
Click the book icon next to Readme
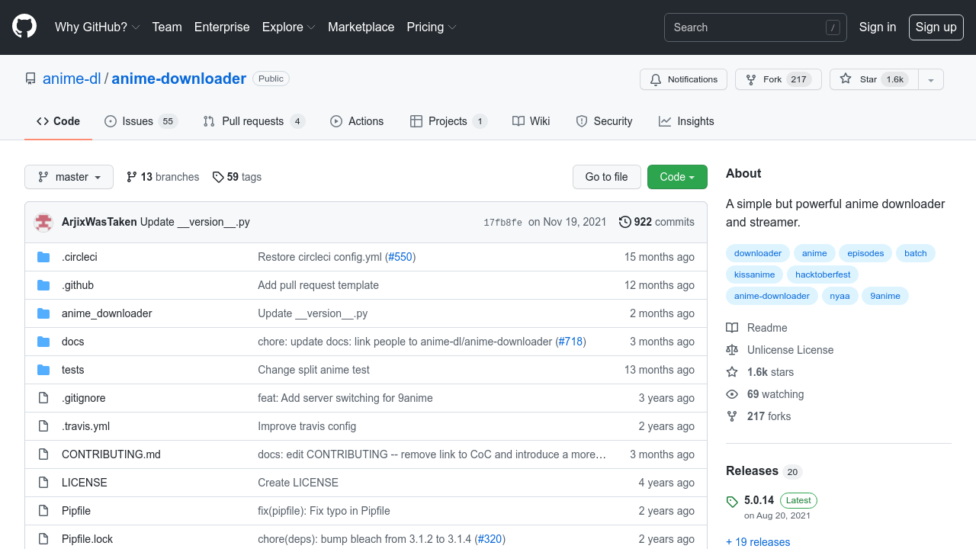(x=732, y=328)
